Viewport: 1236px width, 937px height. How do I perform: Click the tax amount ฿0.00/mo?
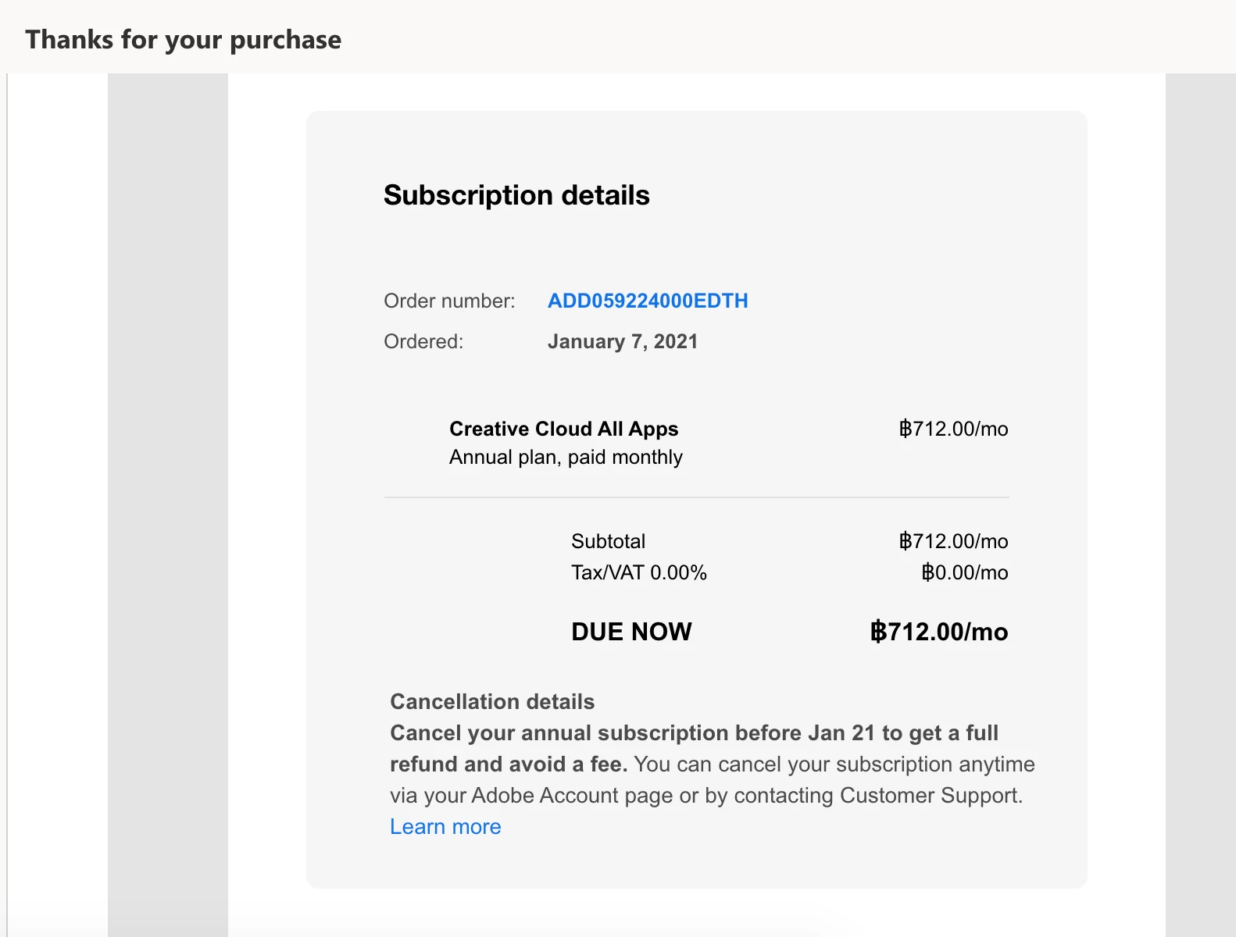964,572
